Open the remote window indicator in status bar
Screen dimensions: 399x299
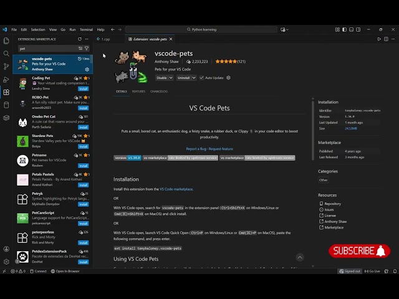click(4, 271)
